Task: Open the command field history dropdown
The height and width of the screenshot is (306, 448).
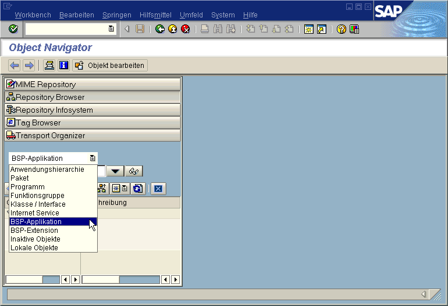Action: click(111, 29)
